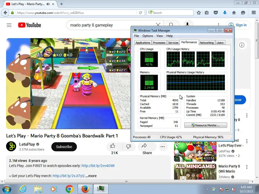Open options for the Mario Party 8 Wii suggestion

[x=247, y=167]
